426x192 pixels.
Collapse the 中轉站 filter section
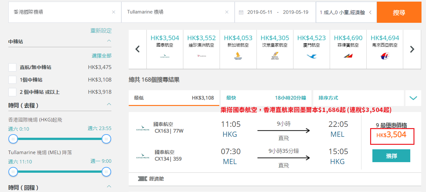click(109, 41)
